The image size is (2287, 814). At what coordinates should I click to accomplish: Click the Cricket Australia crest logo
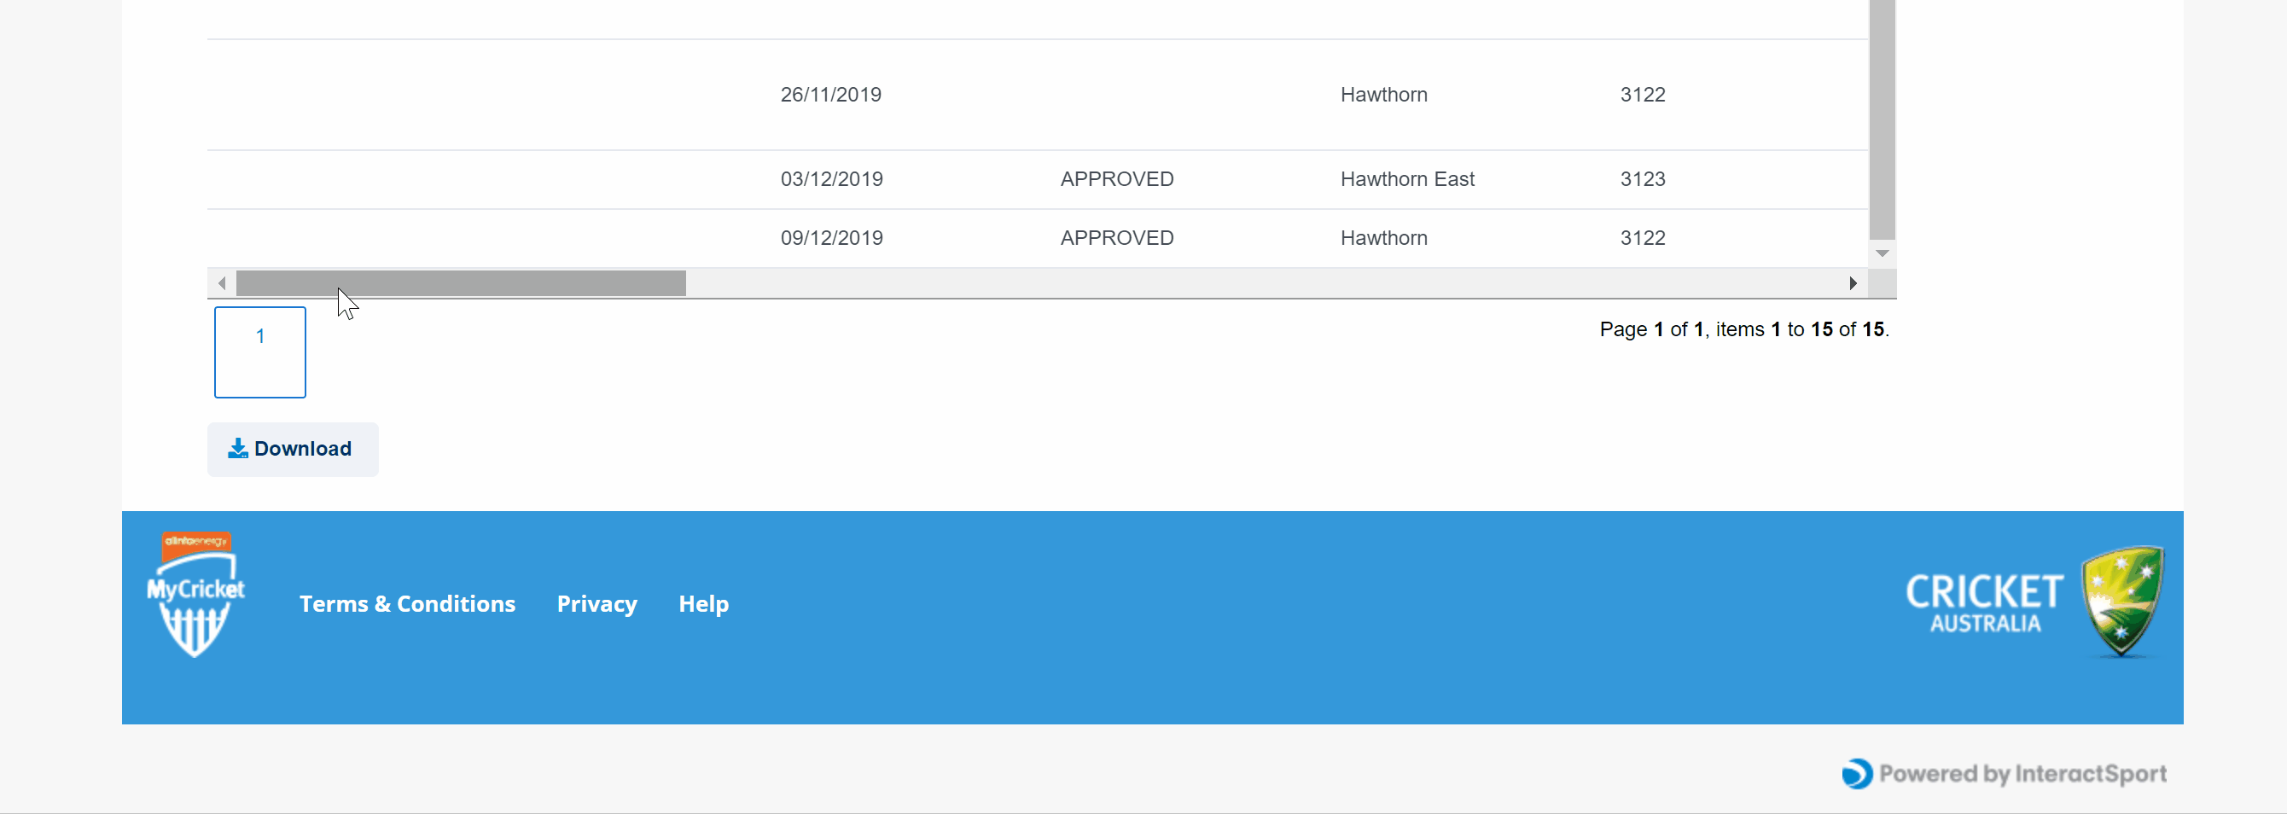(x=2123, y=601)
